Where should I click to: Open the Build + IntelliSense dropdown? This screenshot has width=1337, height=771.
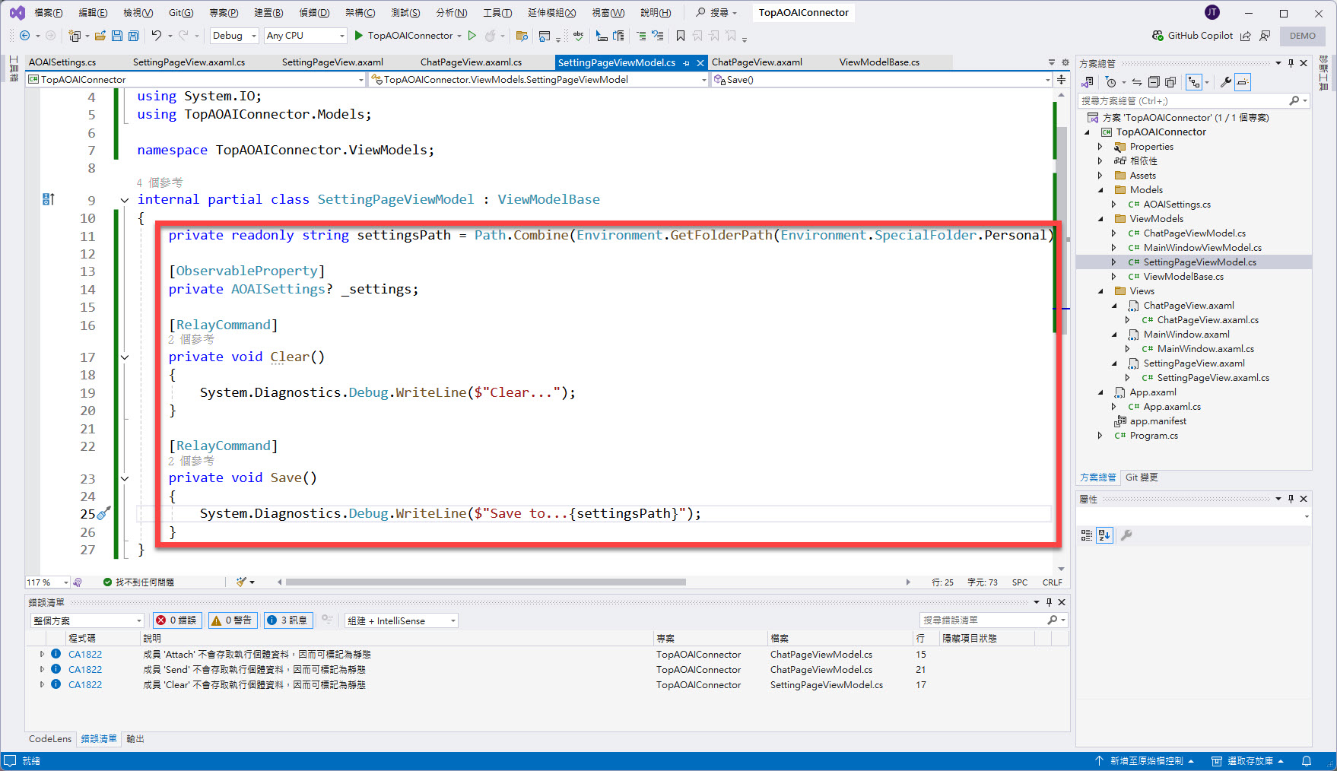(401, 620)
